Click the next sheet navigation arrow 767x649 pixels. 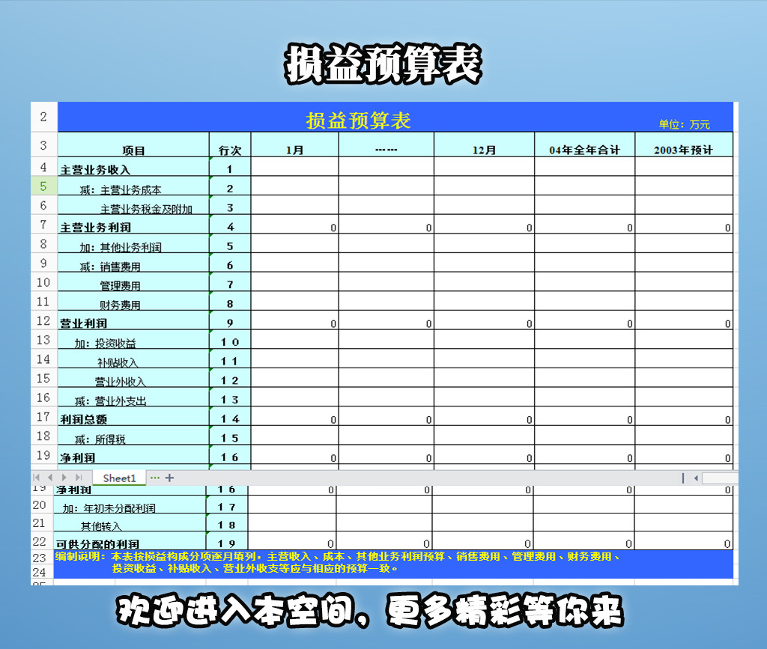64,478
